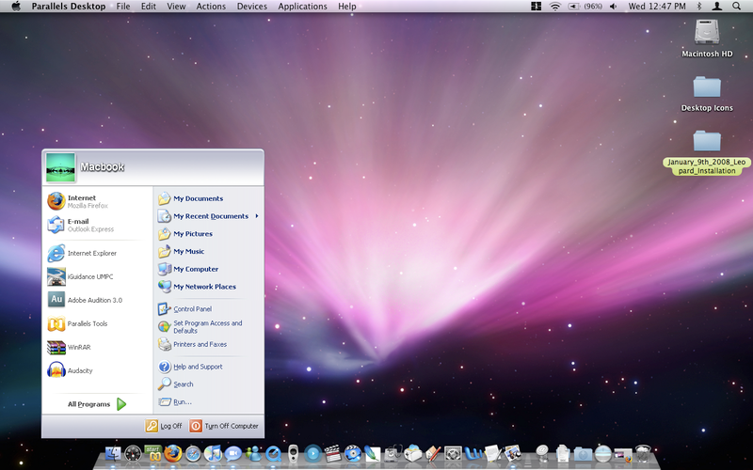Open Dashboard in Dock
The height and width of the screenshot is (470, 753).
click(x=133, y=453)
